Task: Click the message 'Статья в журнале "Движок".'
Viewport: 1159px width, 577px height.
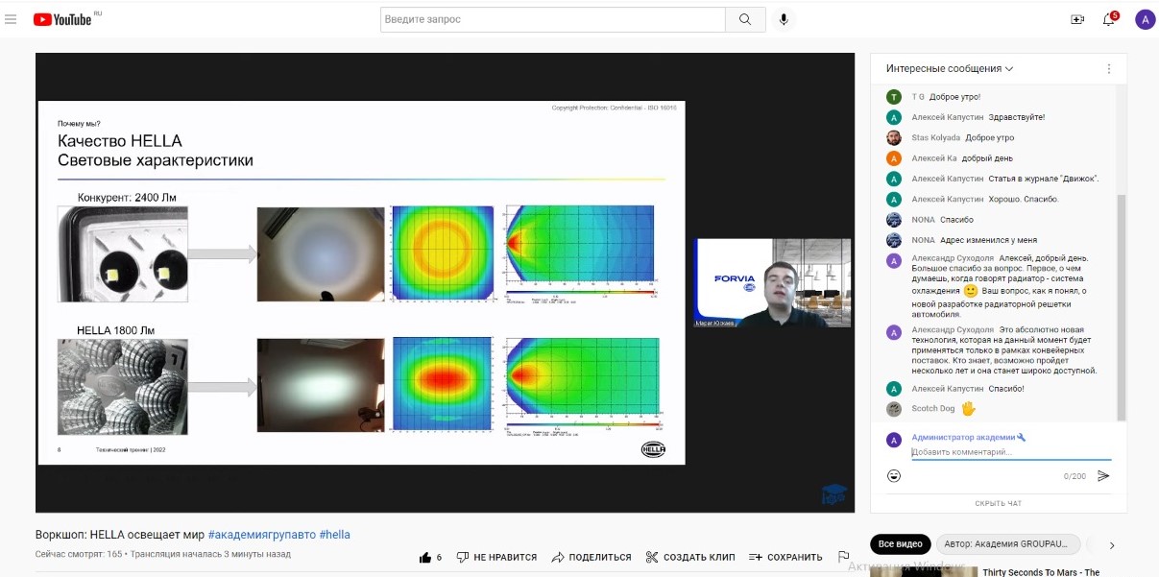Action: [1045, 179]
